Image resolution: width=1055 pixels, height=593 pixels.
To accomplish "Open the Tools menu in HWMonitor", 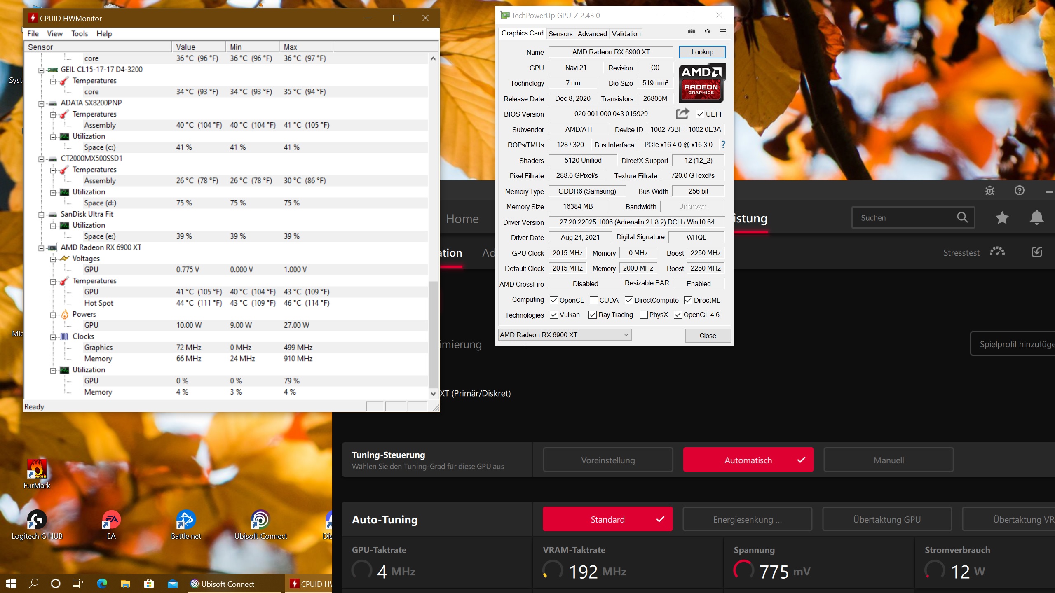I will pos(80,34).
